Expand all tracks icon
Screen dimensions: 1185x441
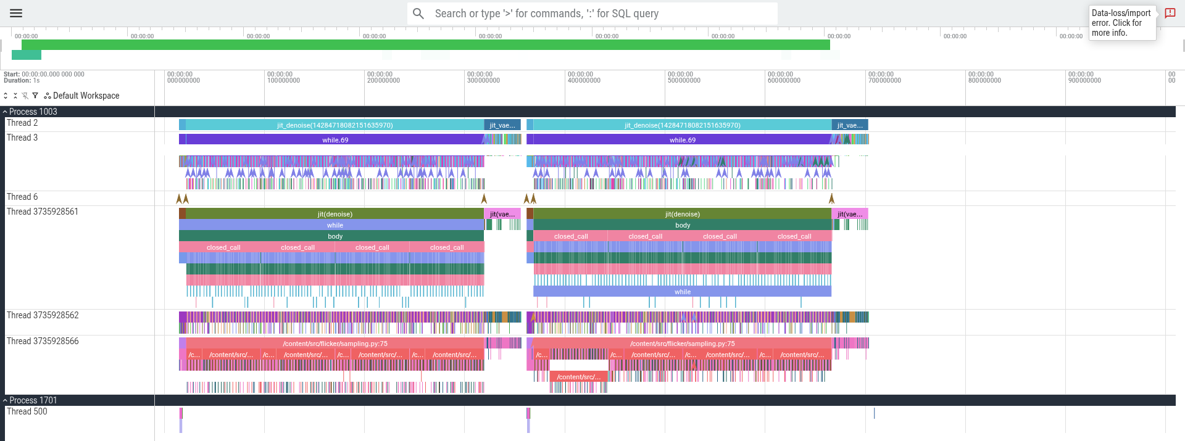pyautogui.click(x=6, y=96)
